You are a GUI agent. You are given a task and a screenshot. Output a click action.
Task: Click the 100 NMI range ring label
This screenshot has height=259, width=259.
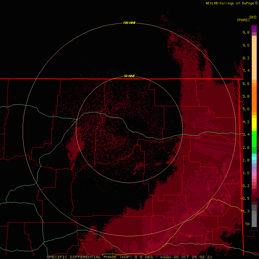point(129,23)
